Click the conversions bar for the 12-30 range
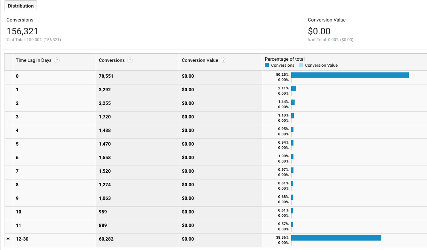 pos(336,238)
